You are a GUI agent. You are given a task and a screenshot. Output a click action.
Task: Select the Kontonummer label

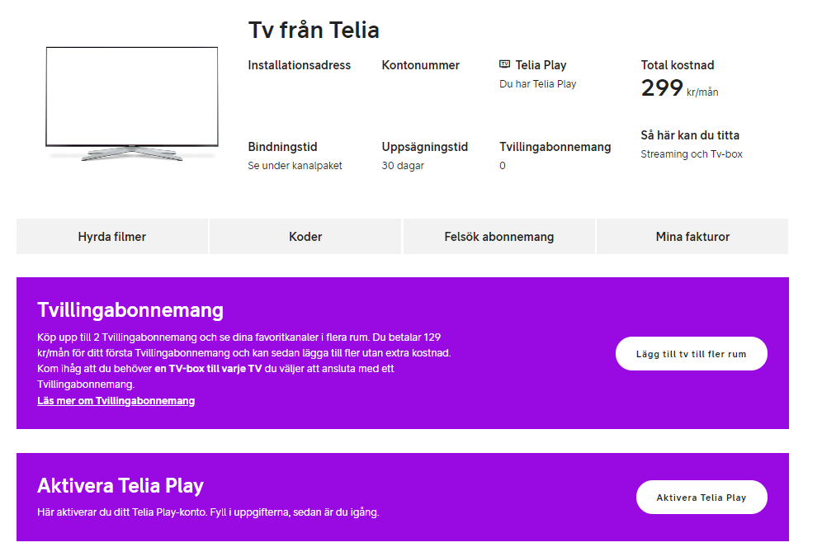click(x=419, y=64)
